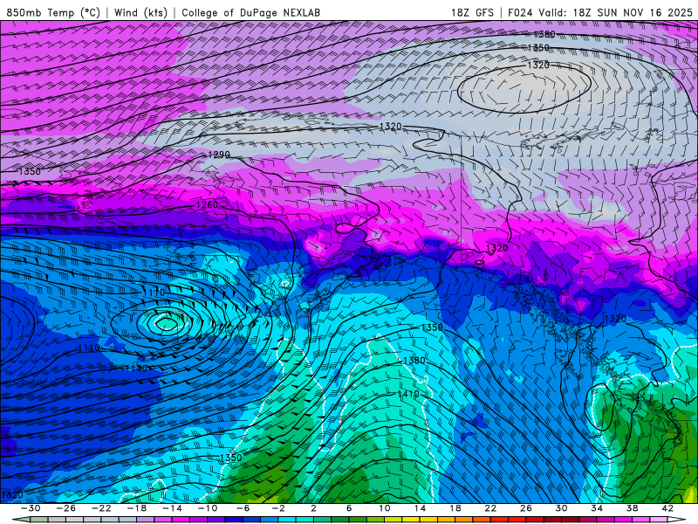Image resolution: width=698 pixels, height=524 pixels.
Task: Click the positive 14 scale label
Action: click(420, 508)
